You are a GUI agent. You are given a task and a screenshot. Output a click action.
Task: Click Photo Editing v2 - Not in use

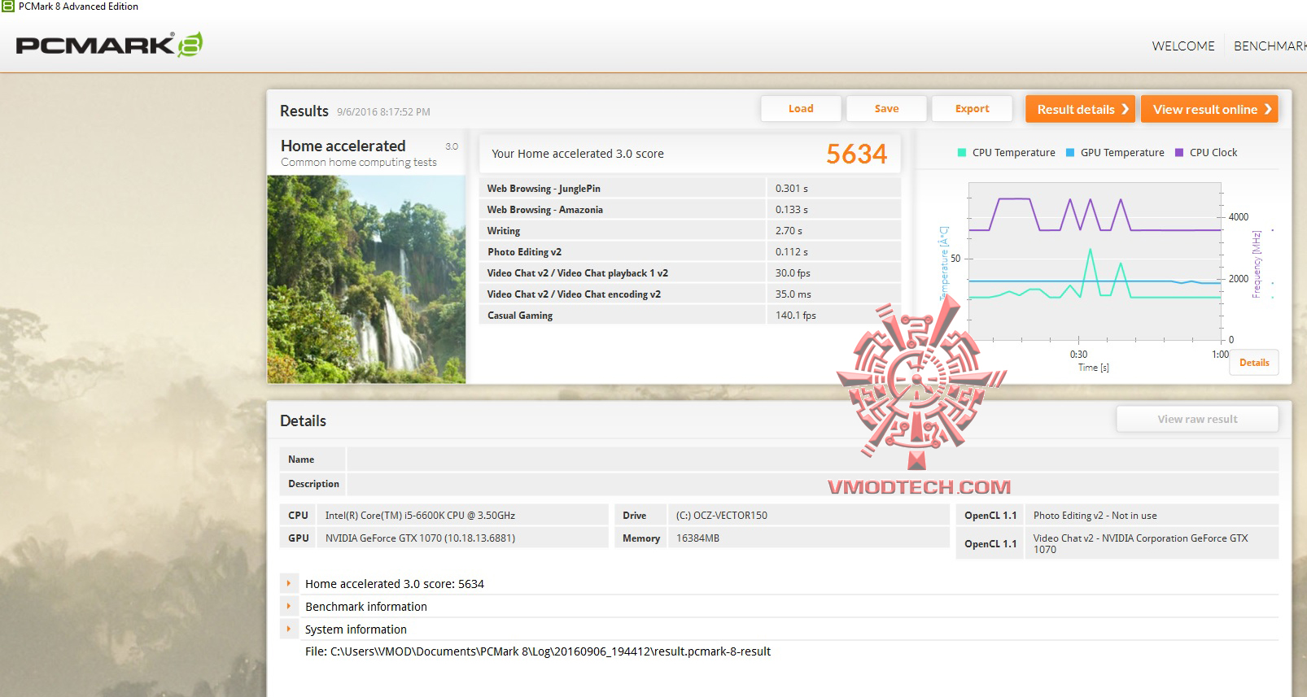pyautogui.click(x=1095, y=515)
